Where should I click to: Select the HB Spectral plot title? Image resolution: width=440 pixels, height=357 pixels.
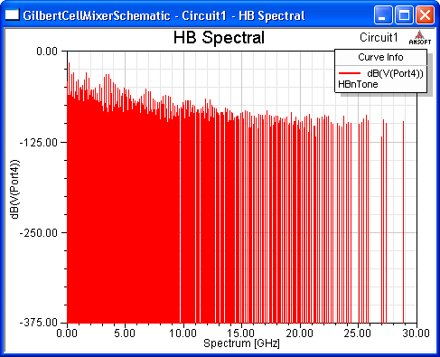(219, 38)
